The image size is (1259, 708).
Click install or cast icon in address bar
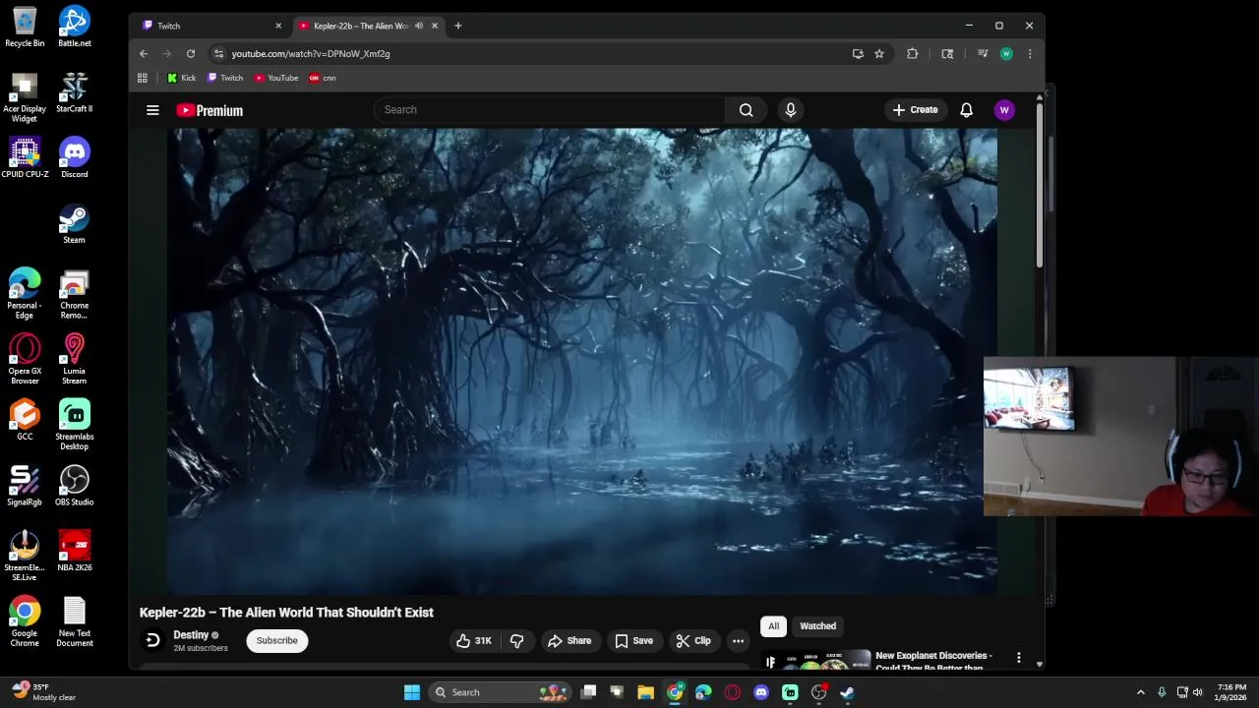pyautogui.click(x=858, y=54)
